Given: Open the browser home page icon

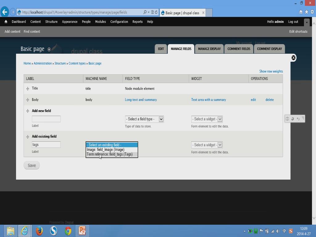Looking at the screenshot, I should pyautogui.click(x=301, y=12).
